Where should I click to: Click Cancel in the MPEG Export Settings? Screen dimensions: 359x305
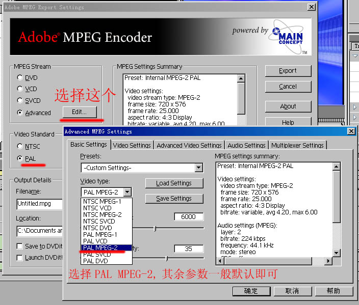[x=288, y=87]
